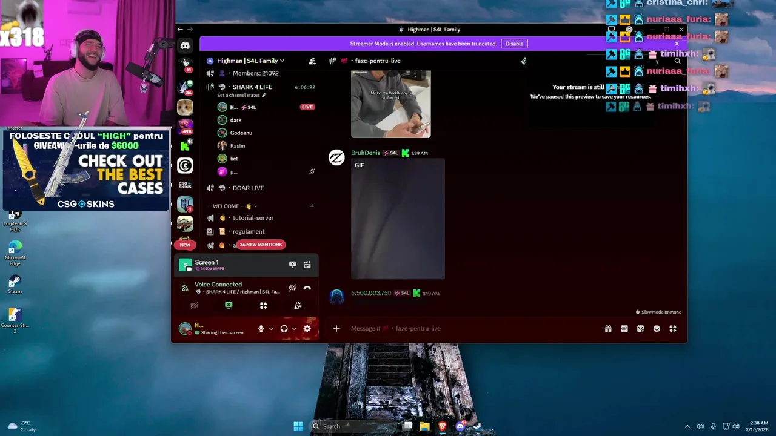Image resolution: width=776 pixels, height=436 pixels.
Task: Open the CSG Skins server icon
Action: pyautogui.click(x=185, y=185)
